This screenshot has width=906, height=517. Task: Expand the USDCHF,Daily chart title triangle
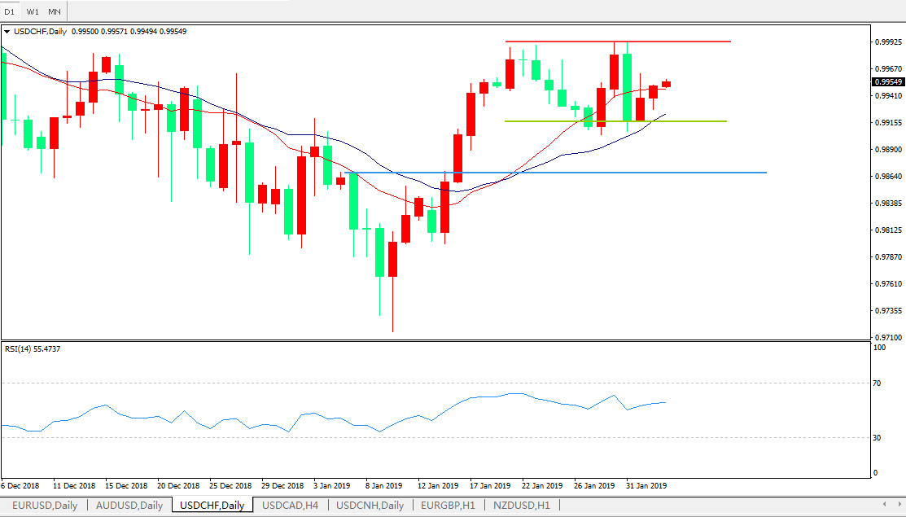pyautogui.click(x=7, y=32)
